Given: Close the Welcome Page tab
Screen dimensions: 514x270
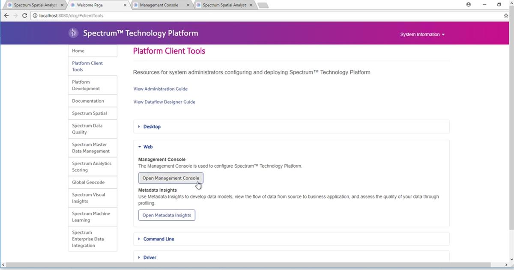Looking at the screenshot, I should click(125, 5).
